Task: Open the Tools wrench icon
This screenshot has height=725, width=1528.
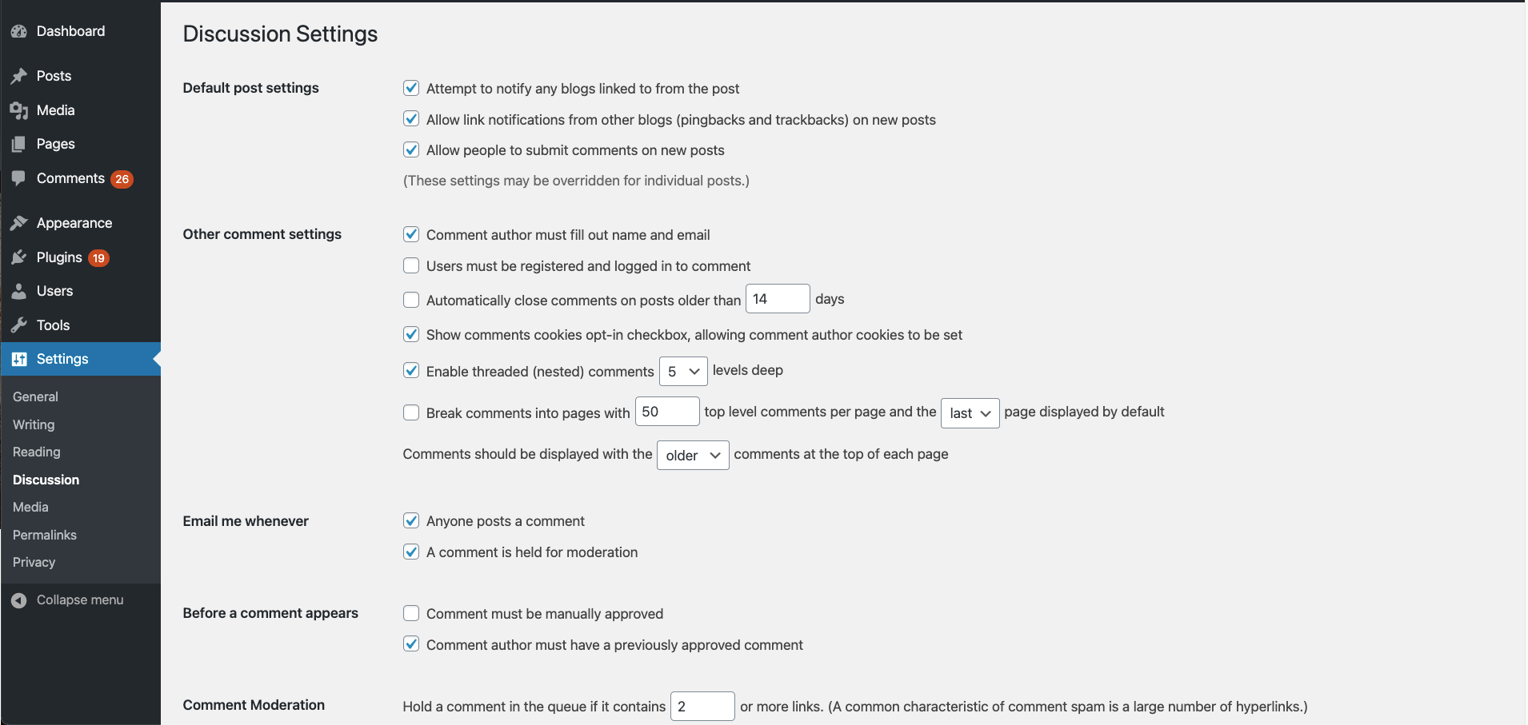Action: coord(20,325)
